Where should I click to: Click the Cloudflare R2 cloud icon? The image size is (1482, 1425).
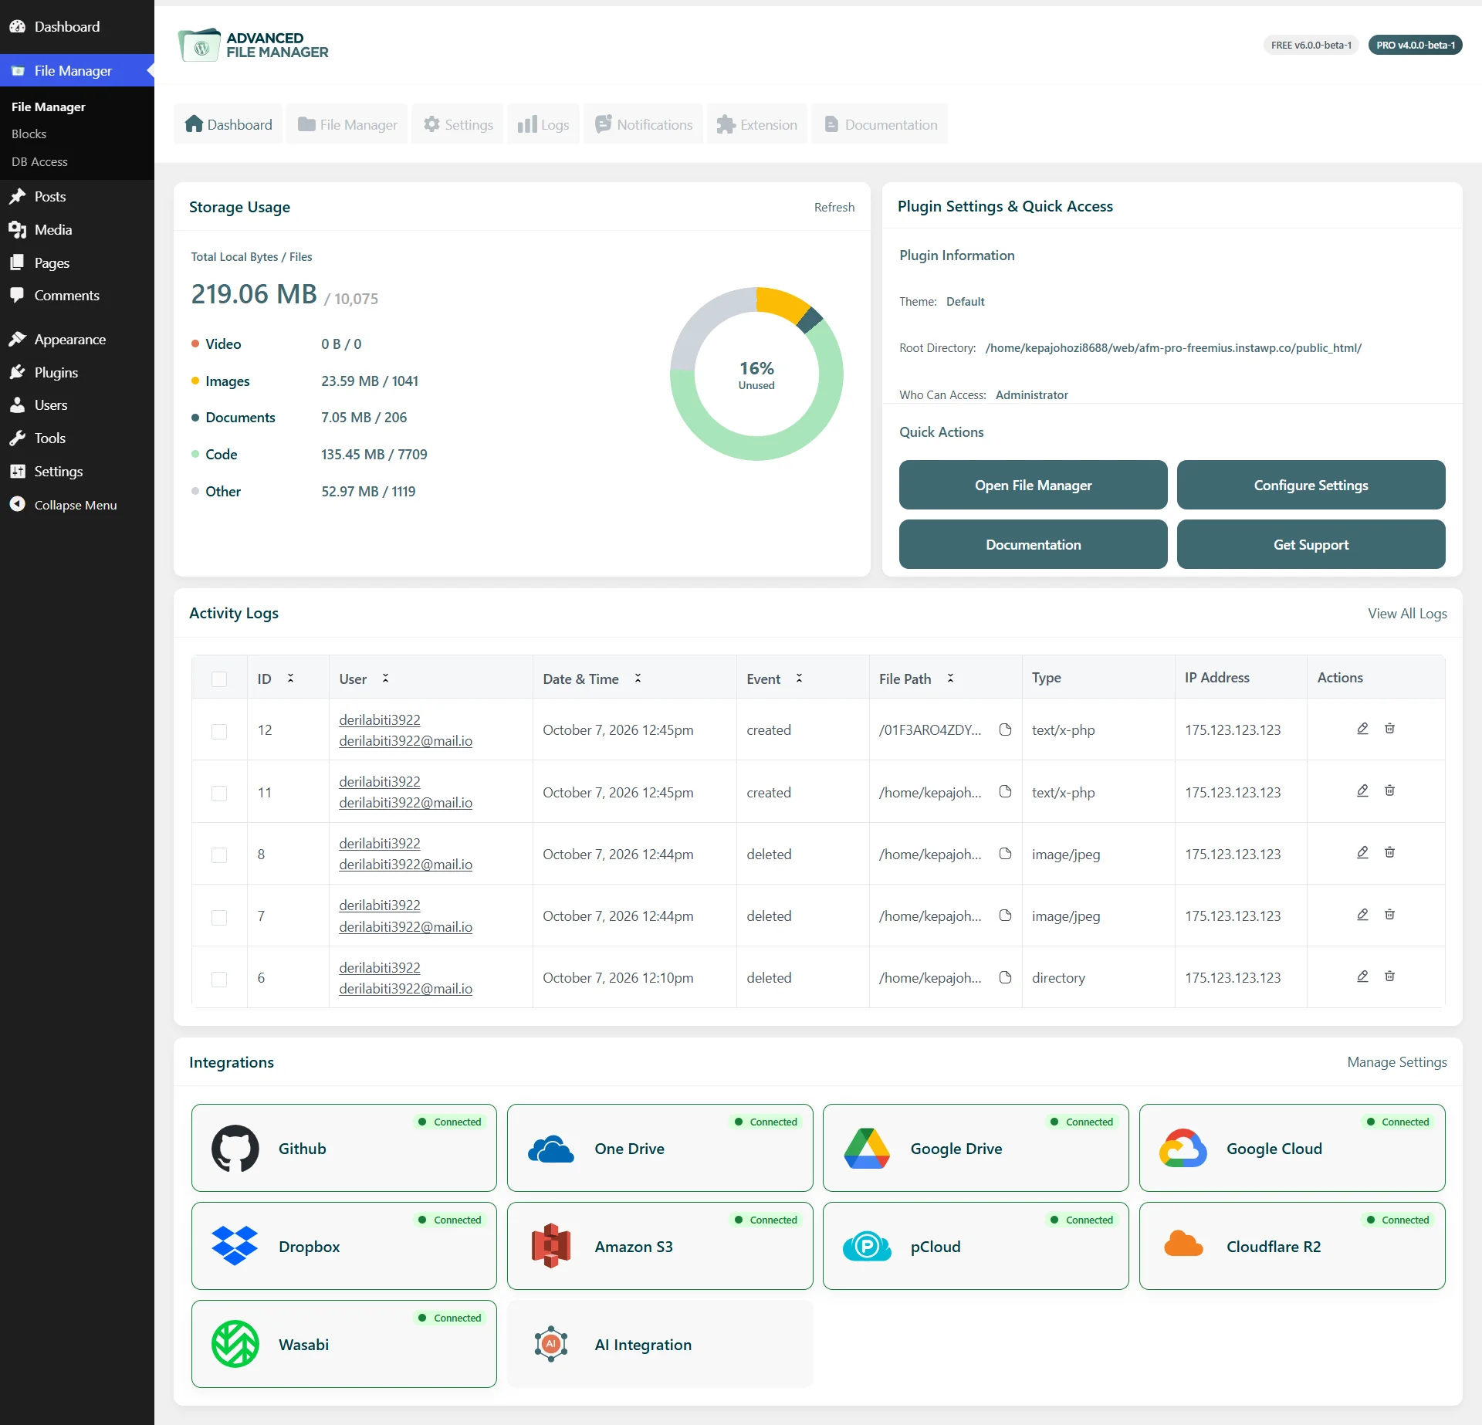pos(1183,1244)
